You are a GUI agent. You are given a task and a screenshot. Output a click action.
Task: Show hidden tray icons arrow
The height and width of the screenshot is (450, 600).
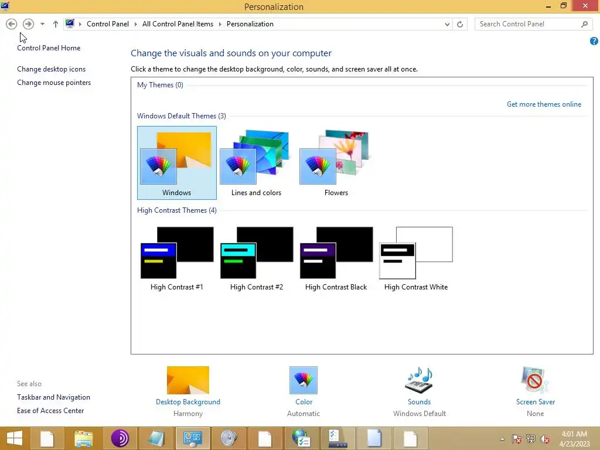click(x=502, y=439)
